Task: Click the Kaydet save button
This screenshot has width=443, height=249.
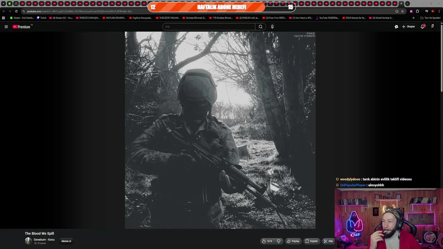Action: click(x=311, y=241)
